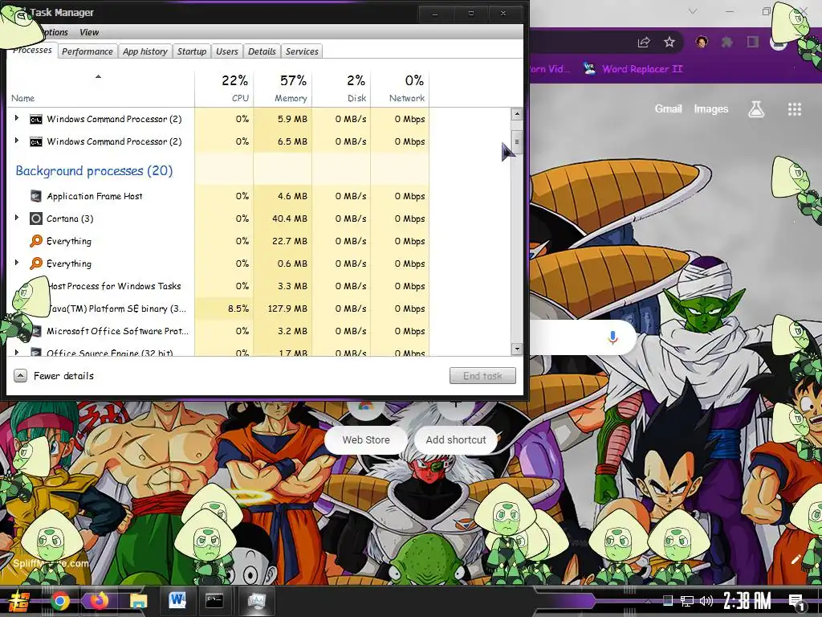Expand the Cortana (3) process group
The width and height of the screenshot is (822, 617).
(x=17, y=218)
